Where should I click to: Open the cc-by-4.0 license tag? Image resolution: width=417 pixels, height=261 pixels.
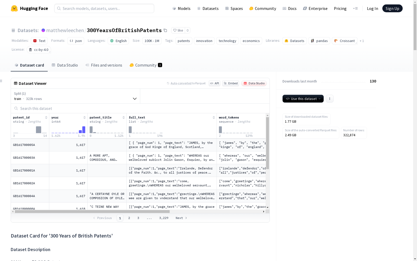pyautogui.click(x=39, y=50)
